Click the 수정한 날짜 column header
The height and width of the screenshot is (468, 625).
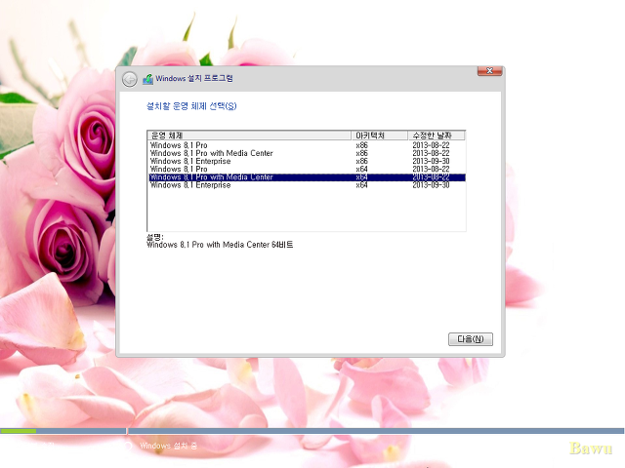437,136
